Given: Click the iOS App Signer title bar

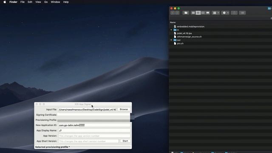Looking at the screenshot, I should 83,104.
